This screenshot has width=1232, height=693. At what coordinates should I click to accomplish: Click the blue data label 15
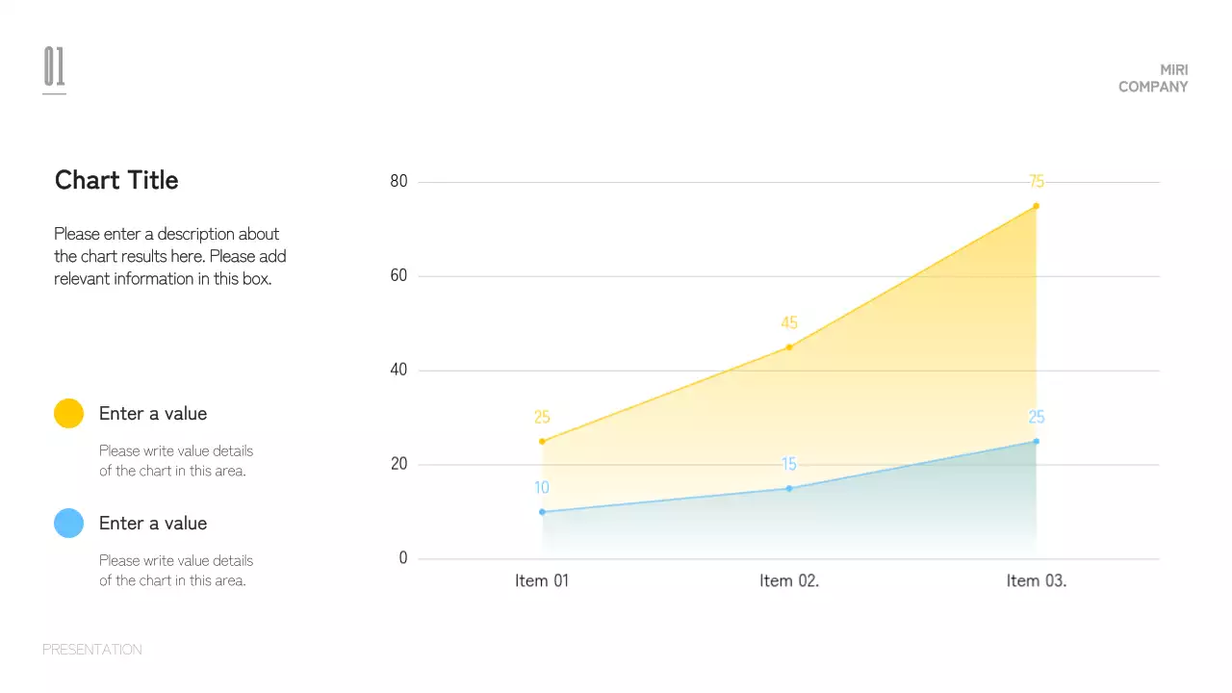[x=789, y=465]
